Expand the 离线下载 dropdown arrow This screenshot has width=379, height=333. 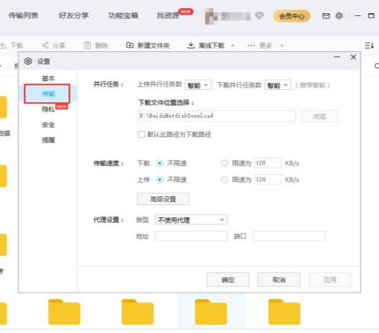click(232, 46)
